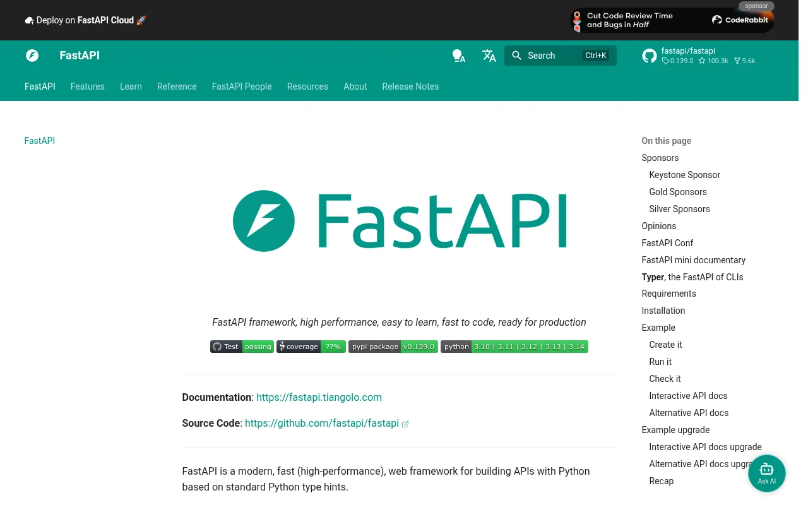Open the Resources tab
The width and height of the screenshot is (808, 505).
coord(307,86)
